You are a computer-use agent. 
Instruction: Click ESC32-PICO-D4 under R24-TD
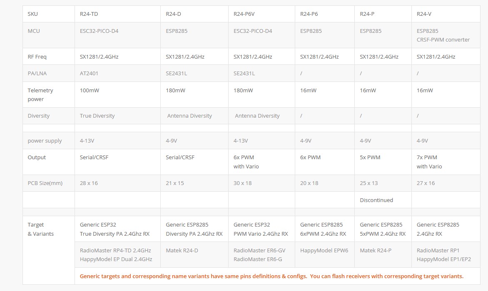click(x=99, y=31)
